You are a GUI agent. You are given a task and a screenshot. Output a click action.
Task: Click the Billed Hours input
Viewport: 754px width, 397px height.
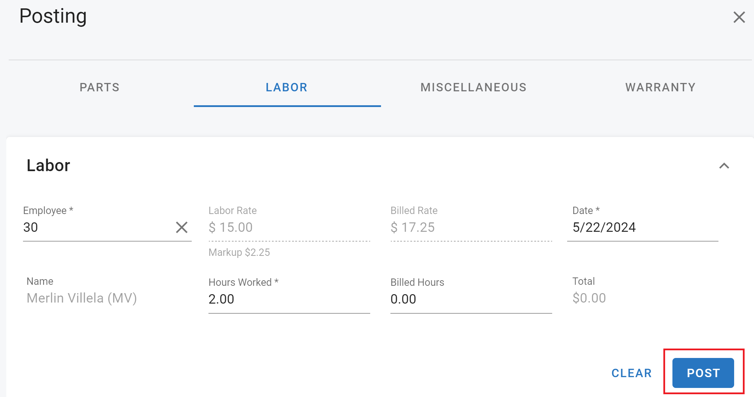point(471,299)
